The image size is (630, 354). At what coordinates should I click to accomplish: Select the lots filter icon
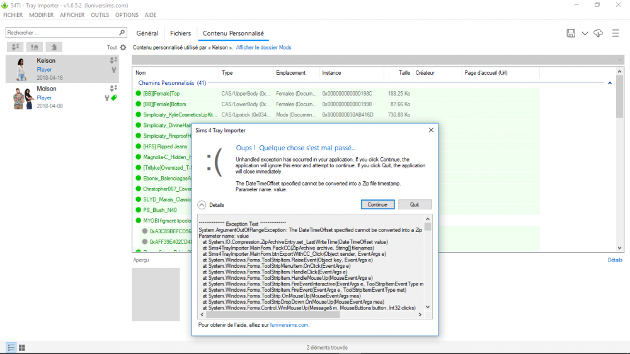click(35, 47)
